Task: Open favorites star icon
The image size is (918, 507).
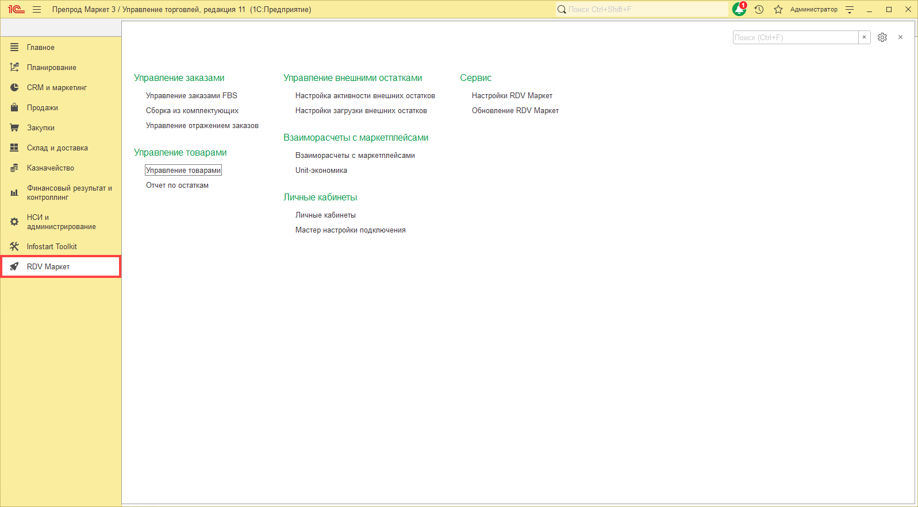Action: [x=778, y=9]
